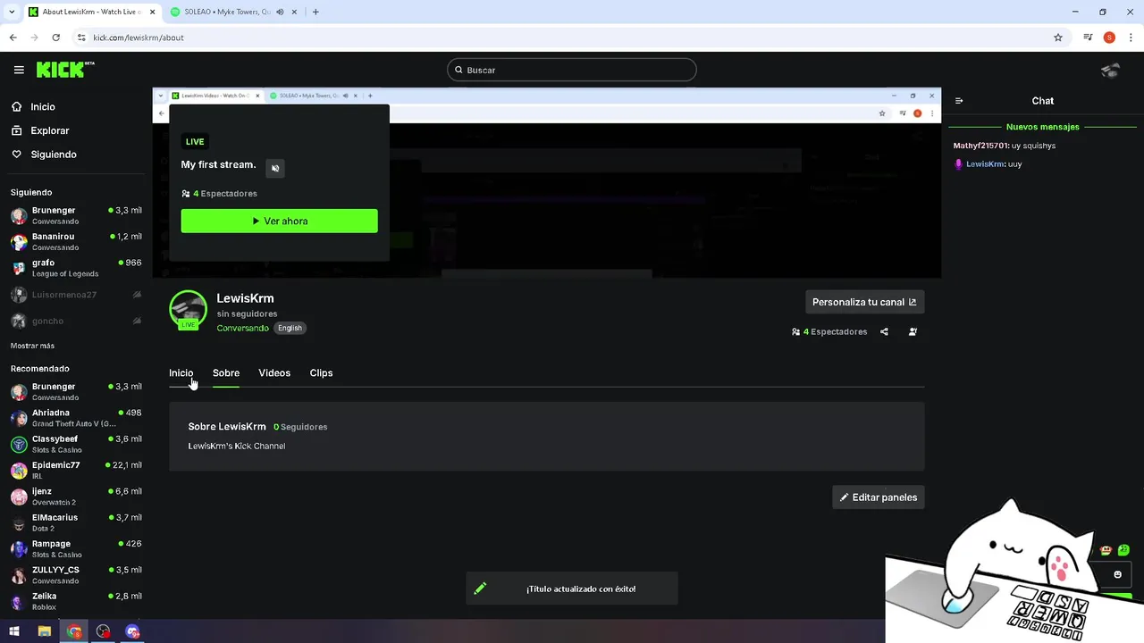Unmute the stream preview sound icon
1144x643 pixels.
275,168
